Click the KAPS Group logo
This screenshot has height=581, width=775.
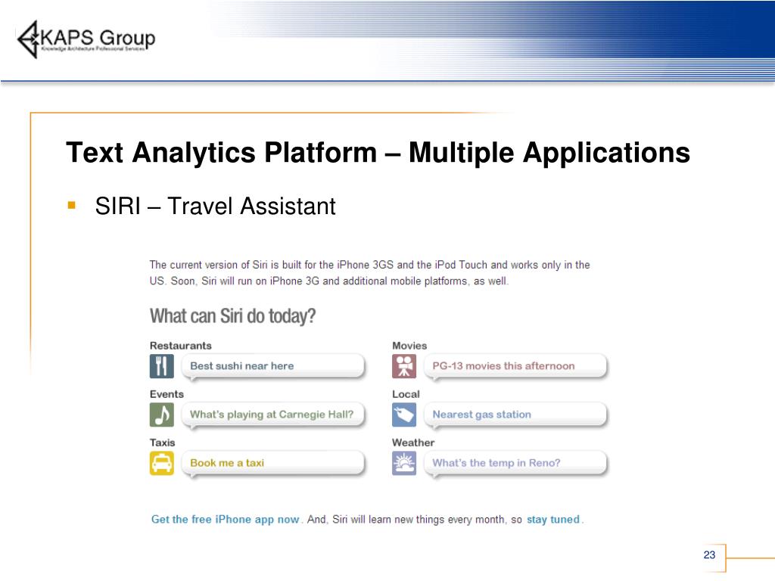[86, 39]
